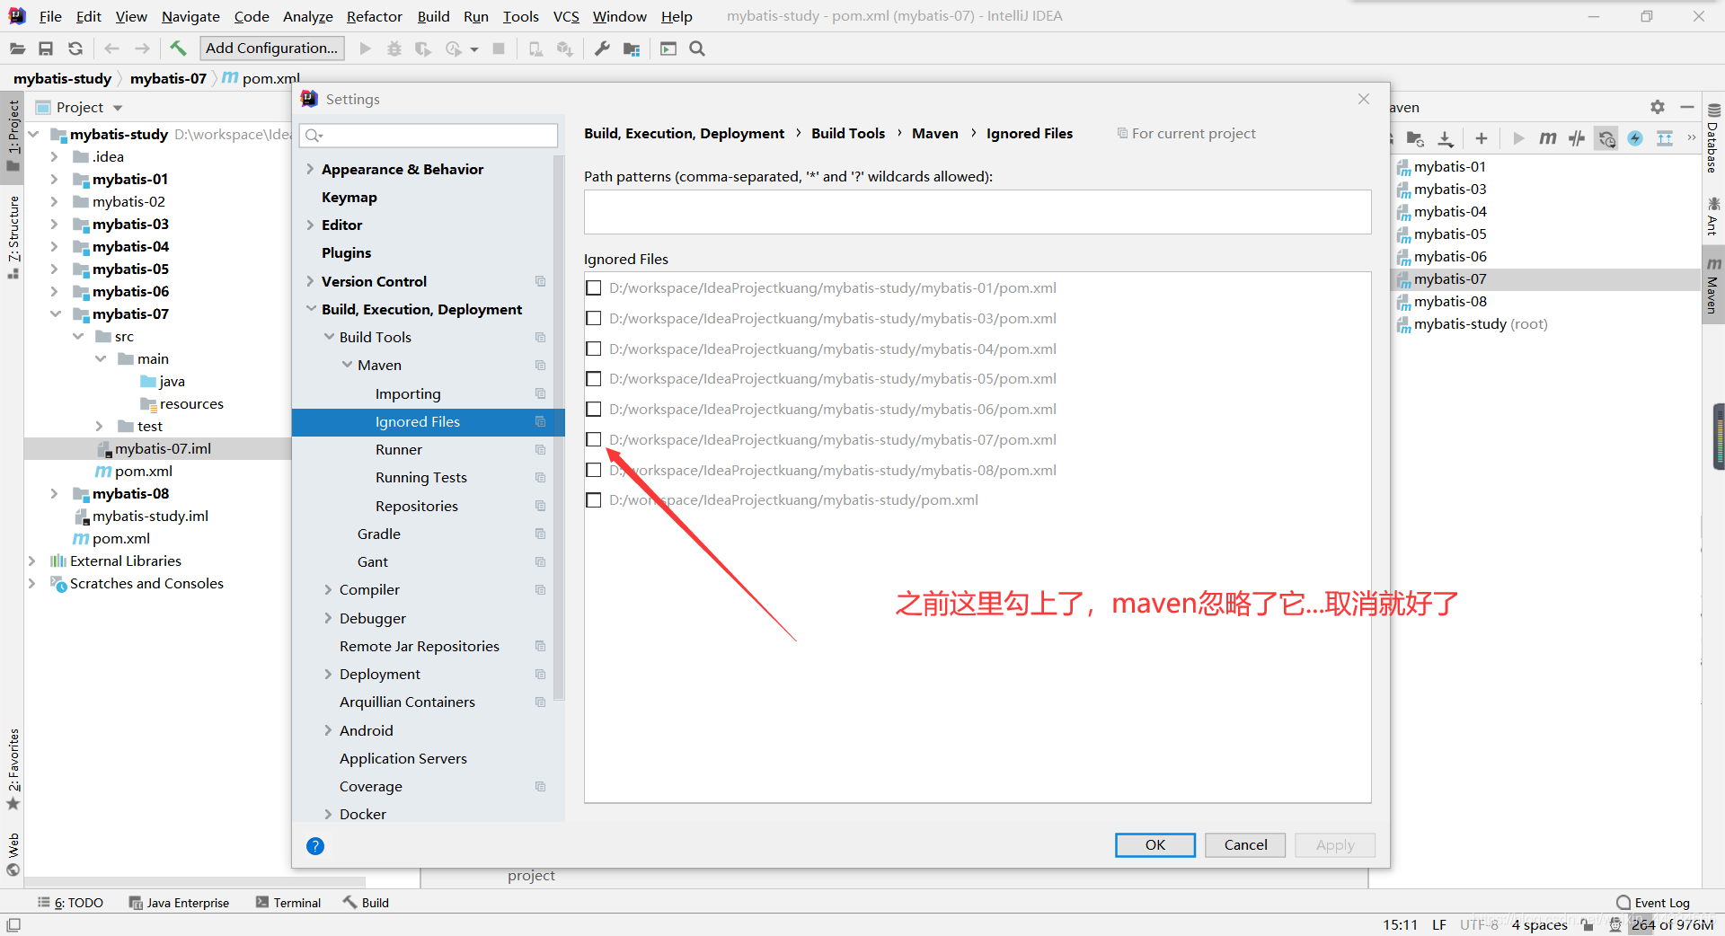The width and height of the screenshot is (1725, 936).
Task: Click the Run Anything toolbar icon
Action: tap(668, 49)
